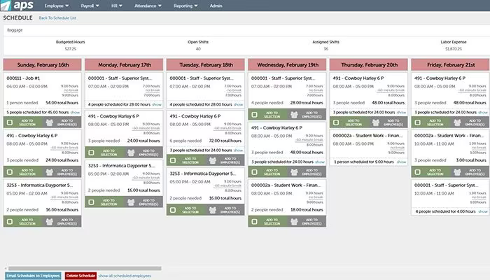
Task: Add employees to Wednesday's Student Work shift
Action: point(306,222)
